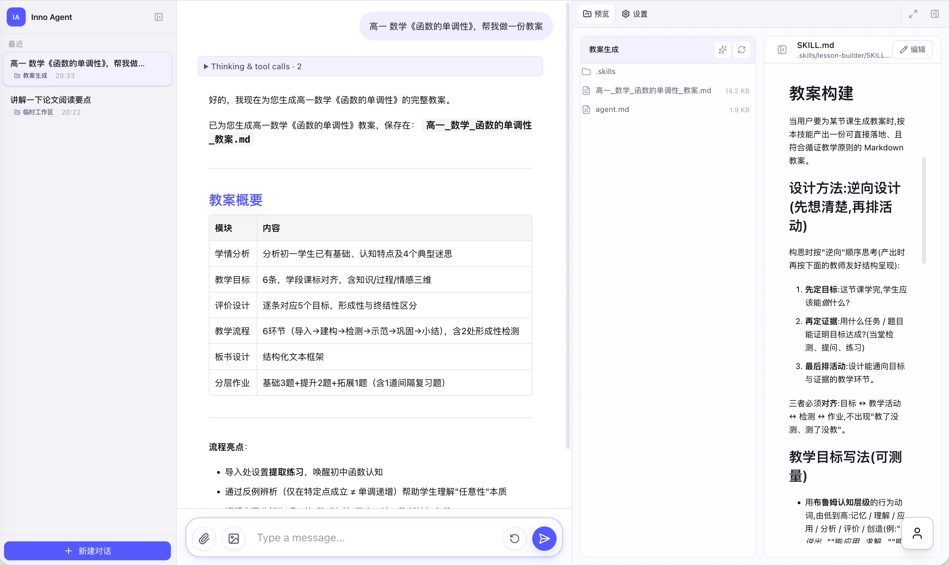
Task: Click the 编辑 edit button
Action: (x=912, y=50)
